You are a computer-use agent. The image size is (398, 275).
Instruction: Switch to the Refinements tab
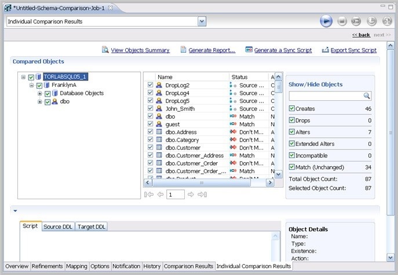click(x=47, y=266)
